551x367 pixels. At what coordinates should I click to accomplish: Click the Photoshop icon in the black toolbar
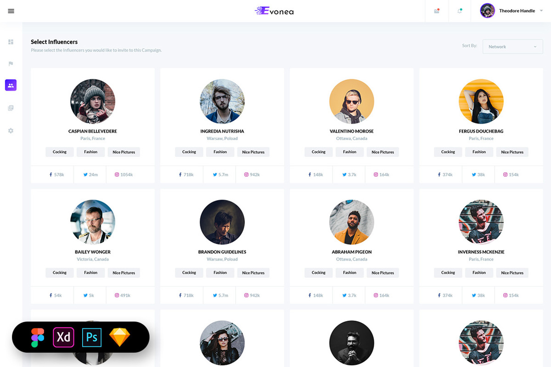click(x=91, y=337)
